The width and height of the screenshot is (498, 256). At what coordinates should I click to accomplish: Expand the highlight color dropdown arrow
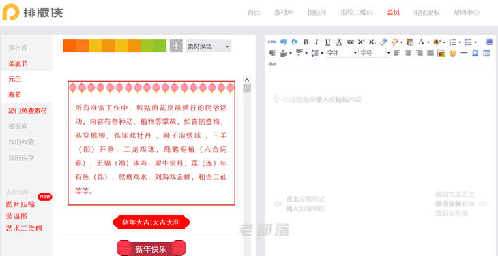click(x=444, y=42)
